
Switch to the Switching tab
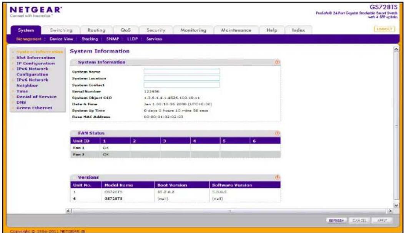[x=61, y=30]
